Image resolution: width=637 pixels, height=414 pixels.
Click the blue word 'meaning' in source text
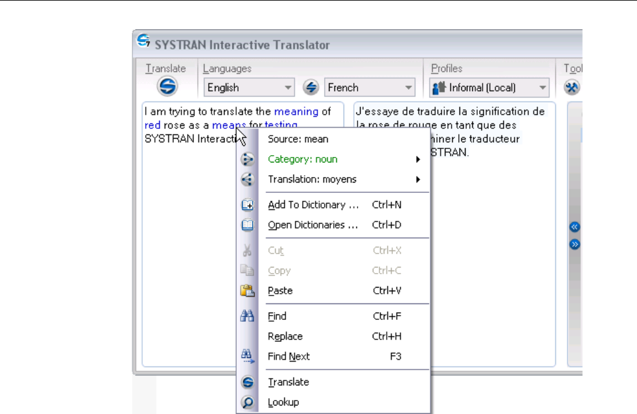[x=296, y=111]
